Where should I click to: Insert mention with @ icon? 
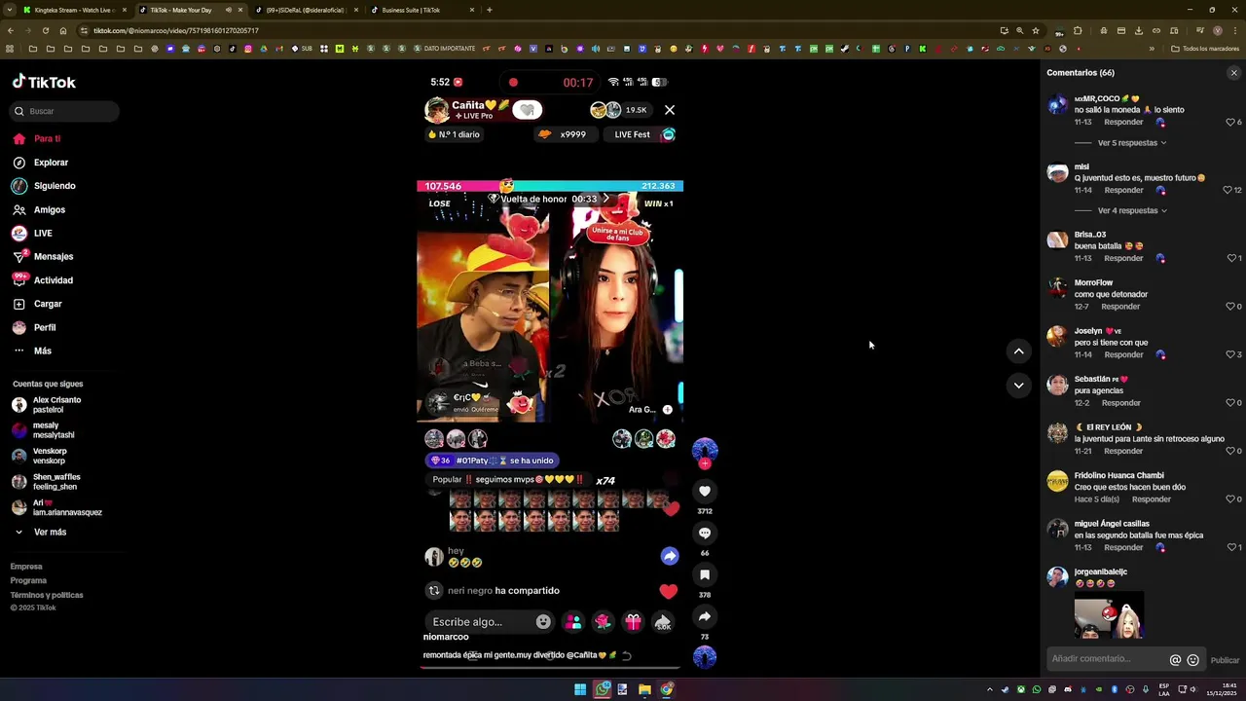tap(1175, 660)
